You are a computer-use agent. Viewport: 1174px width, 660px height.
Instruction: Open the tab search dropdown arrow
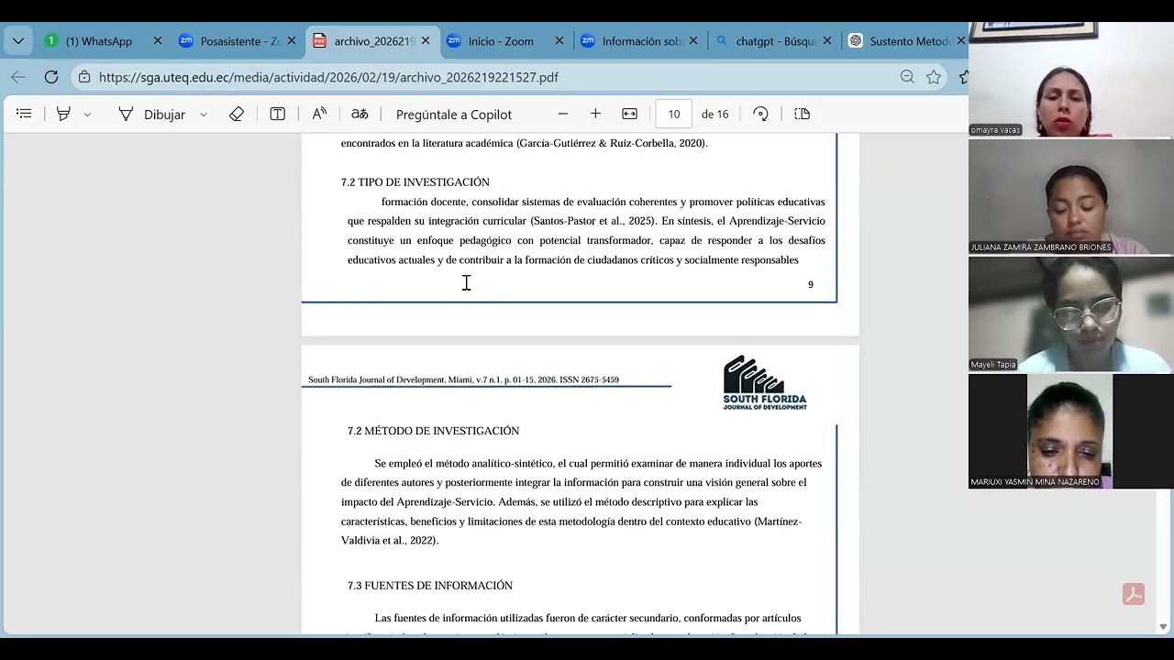18,41
